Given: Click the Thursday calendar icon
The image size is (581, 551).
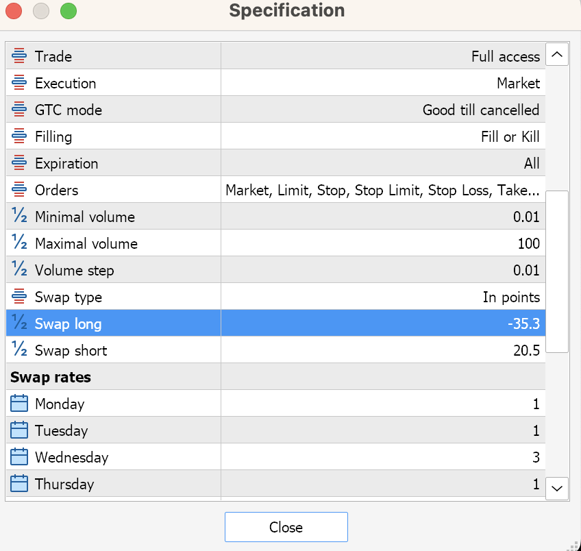Looking at the screenshot, I should coord(19,484).
